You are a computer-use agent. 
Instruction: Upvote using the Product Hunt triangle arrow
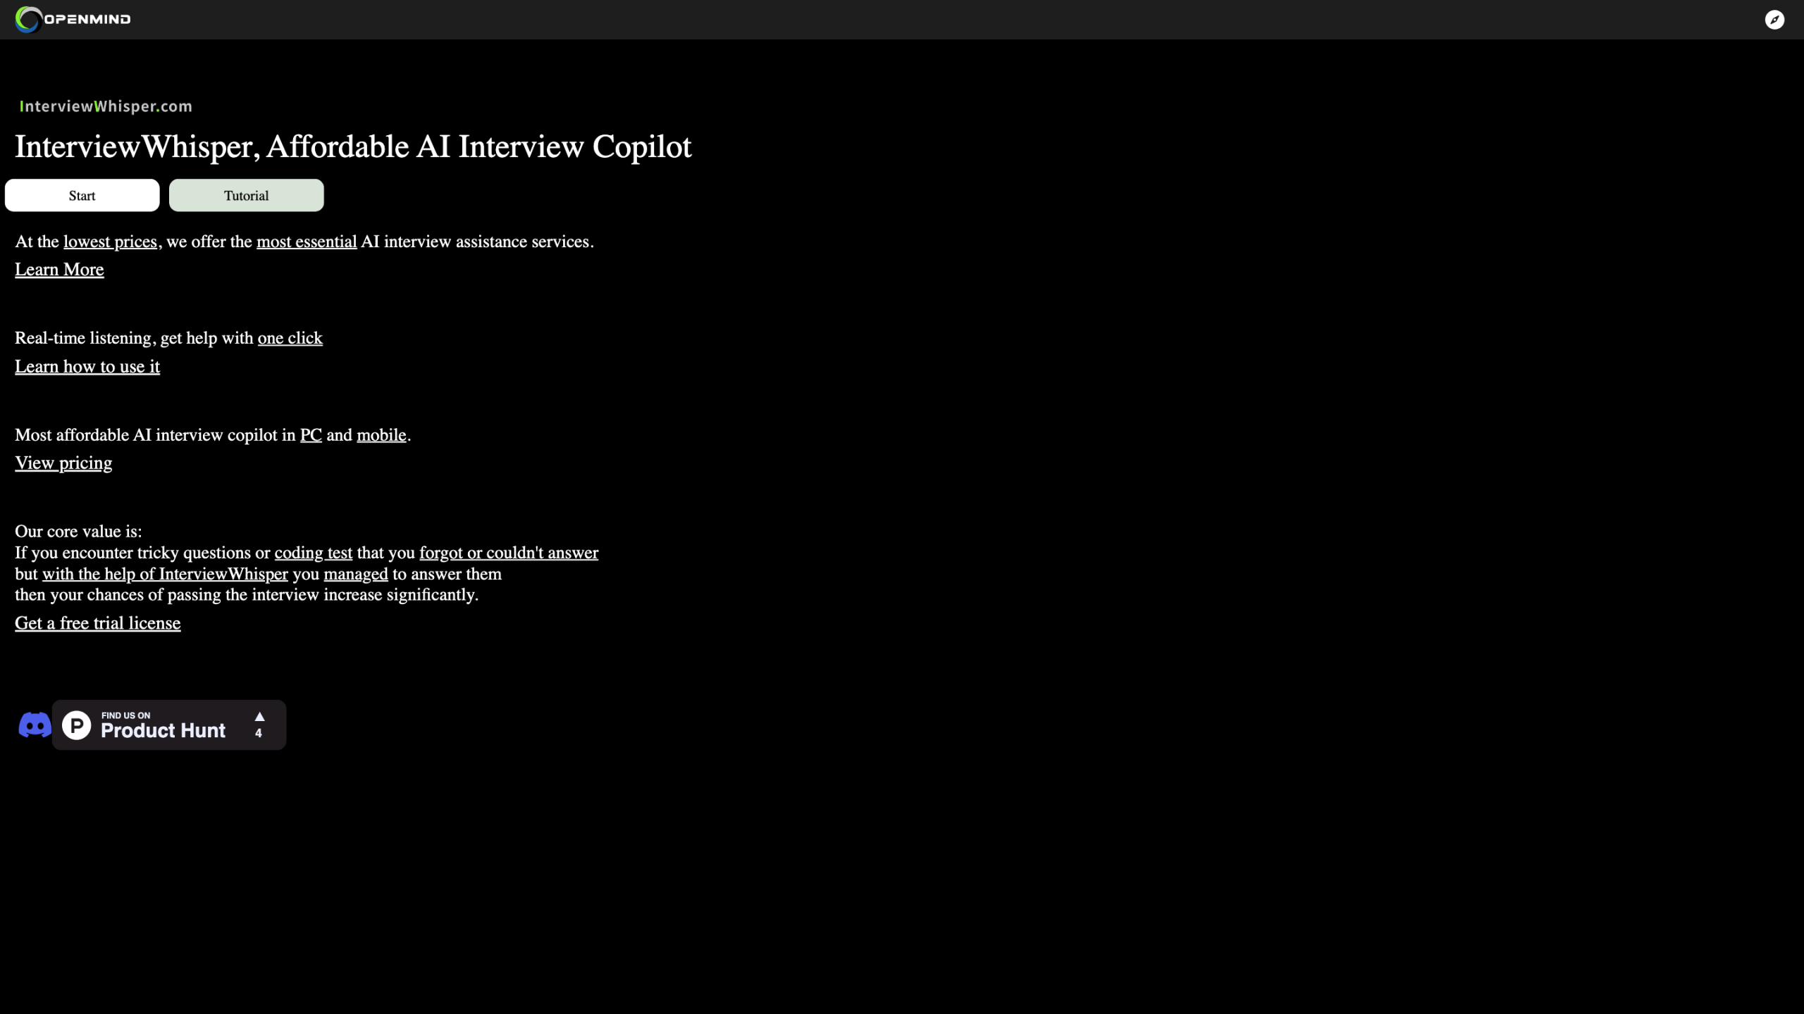coord(259,717)
